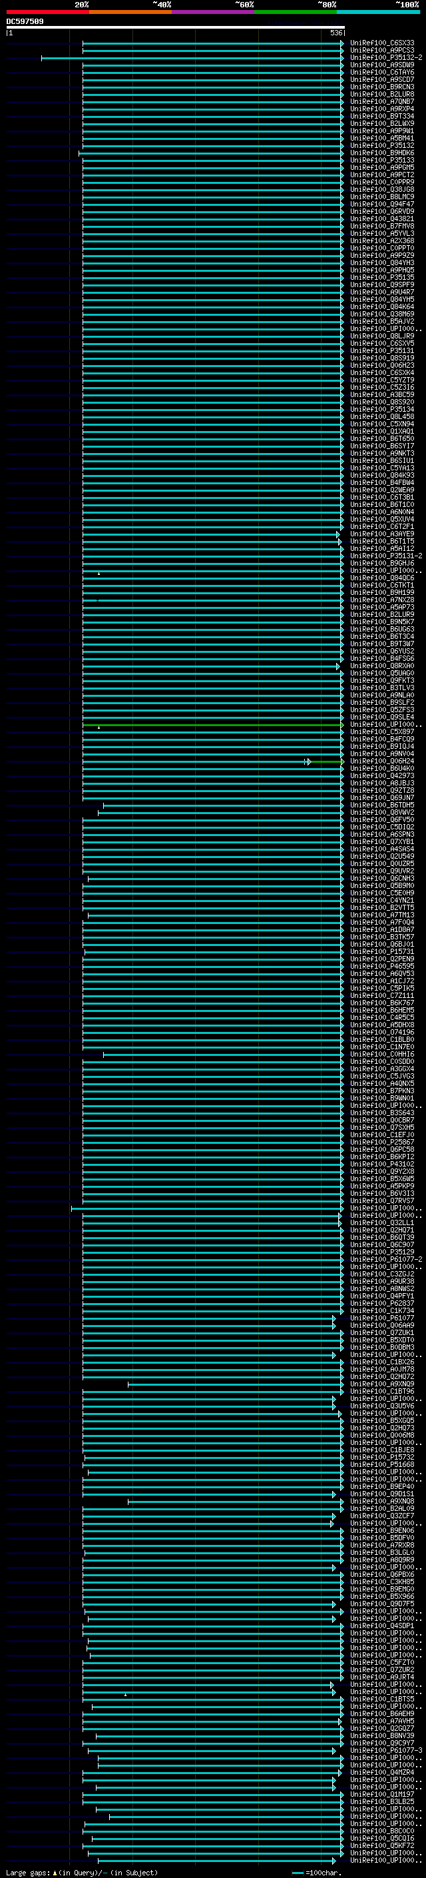Image resolution: width=426 pixels, height=1878 pixels.
Task: Select hit label UniRef100_P35133
Action: coord(382,161)
